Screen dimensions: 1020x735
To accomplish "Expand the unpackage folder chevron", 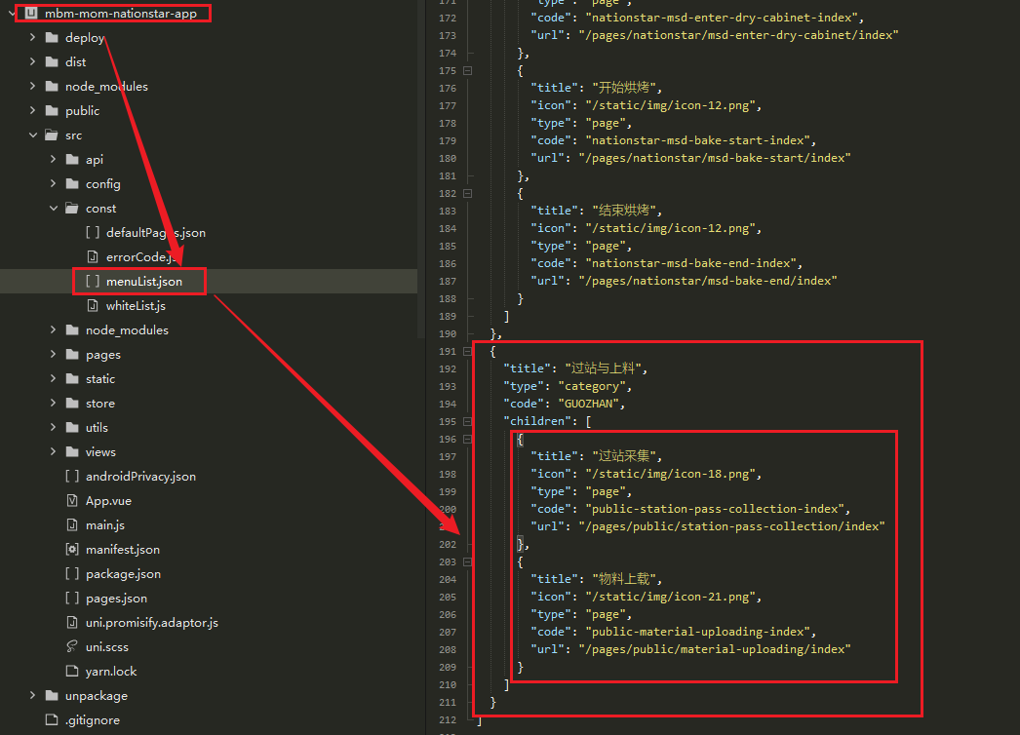I will pyautogui.click(x=33, y=696).
